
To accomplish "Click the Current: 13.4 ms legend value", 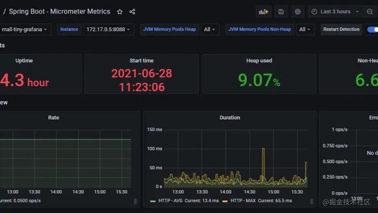I will [202, 201].
